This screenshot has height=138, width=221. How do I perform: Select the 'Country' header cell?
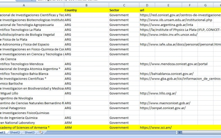pos(86,10)
